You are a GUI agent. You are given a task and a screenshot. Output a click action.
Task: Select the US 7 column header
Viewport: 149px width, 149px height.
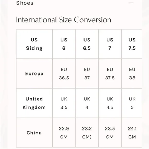pos(110,44)
